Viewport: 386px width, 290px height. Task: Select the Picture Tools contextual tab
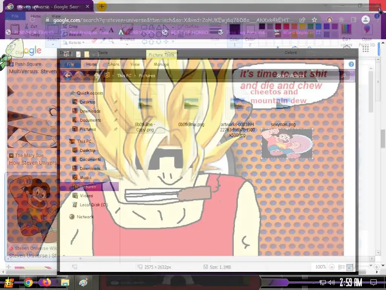tap(161, 55)
